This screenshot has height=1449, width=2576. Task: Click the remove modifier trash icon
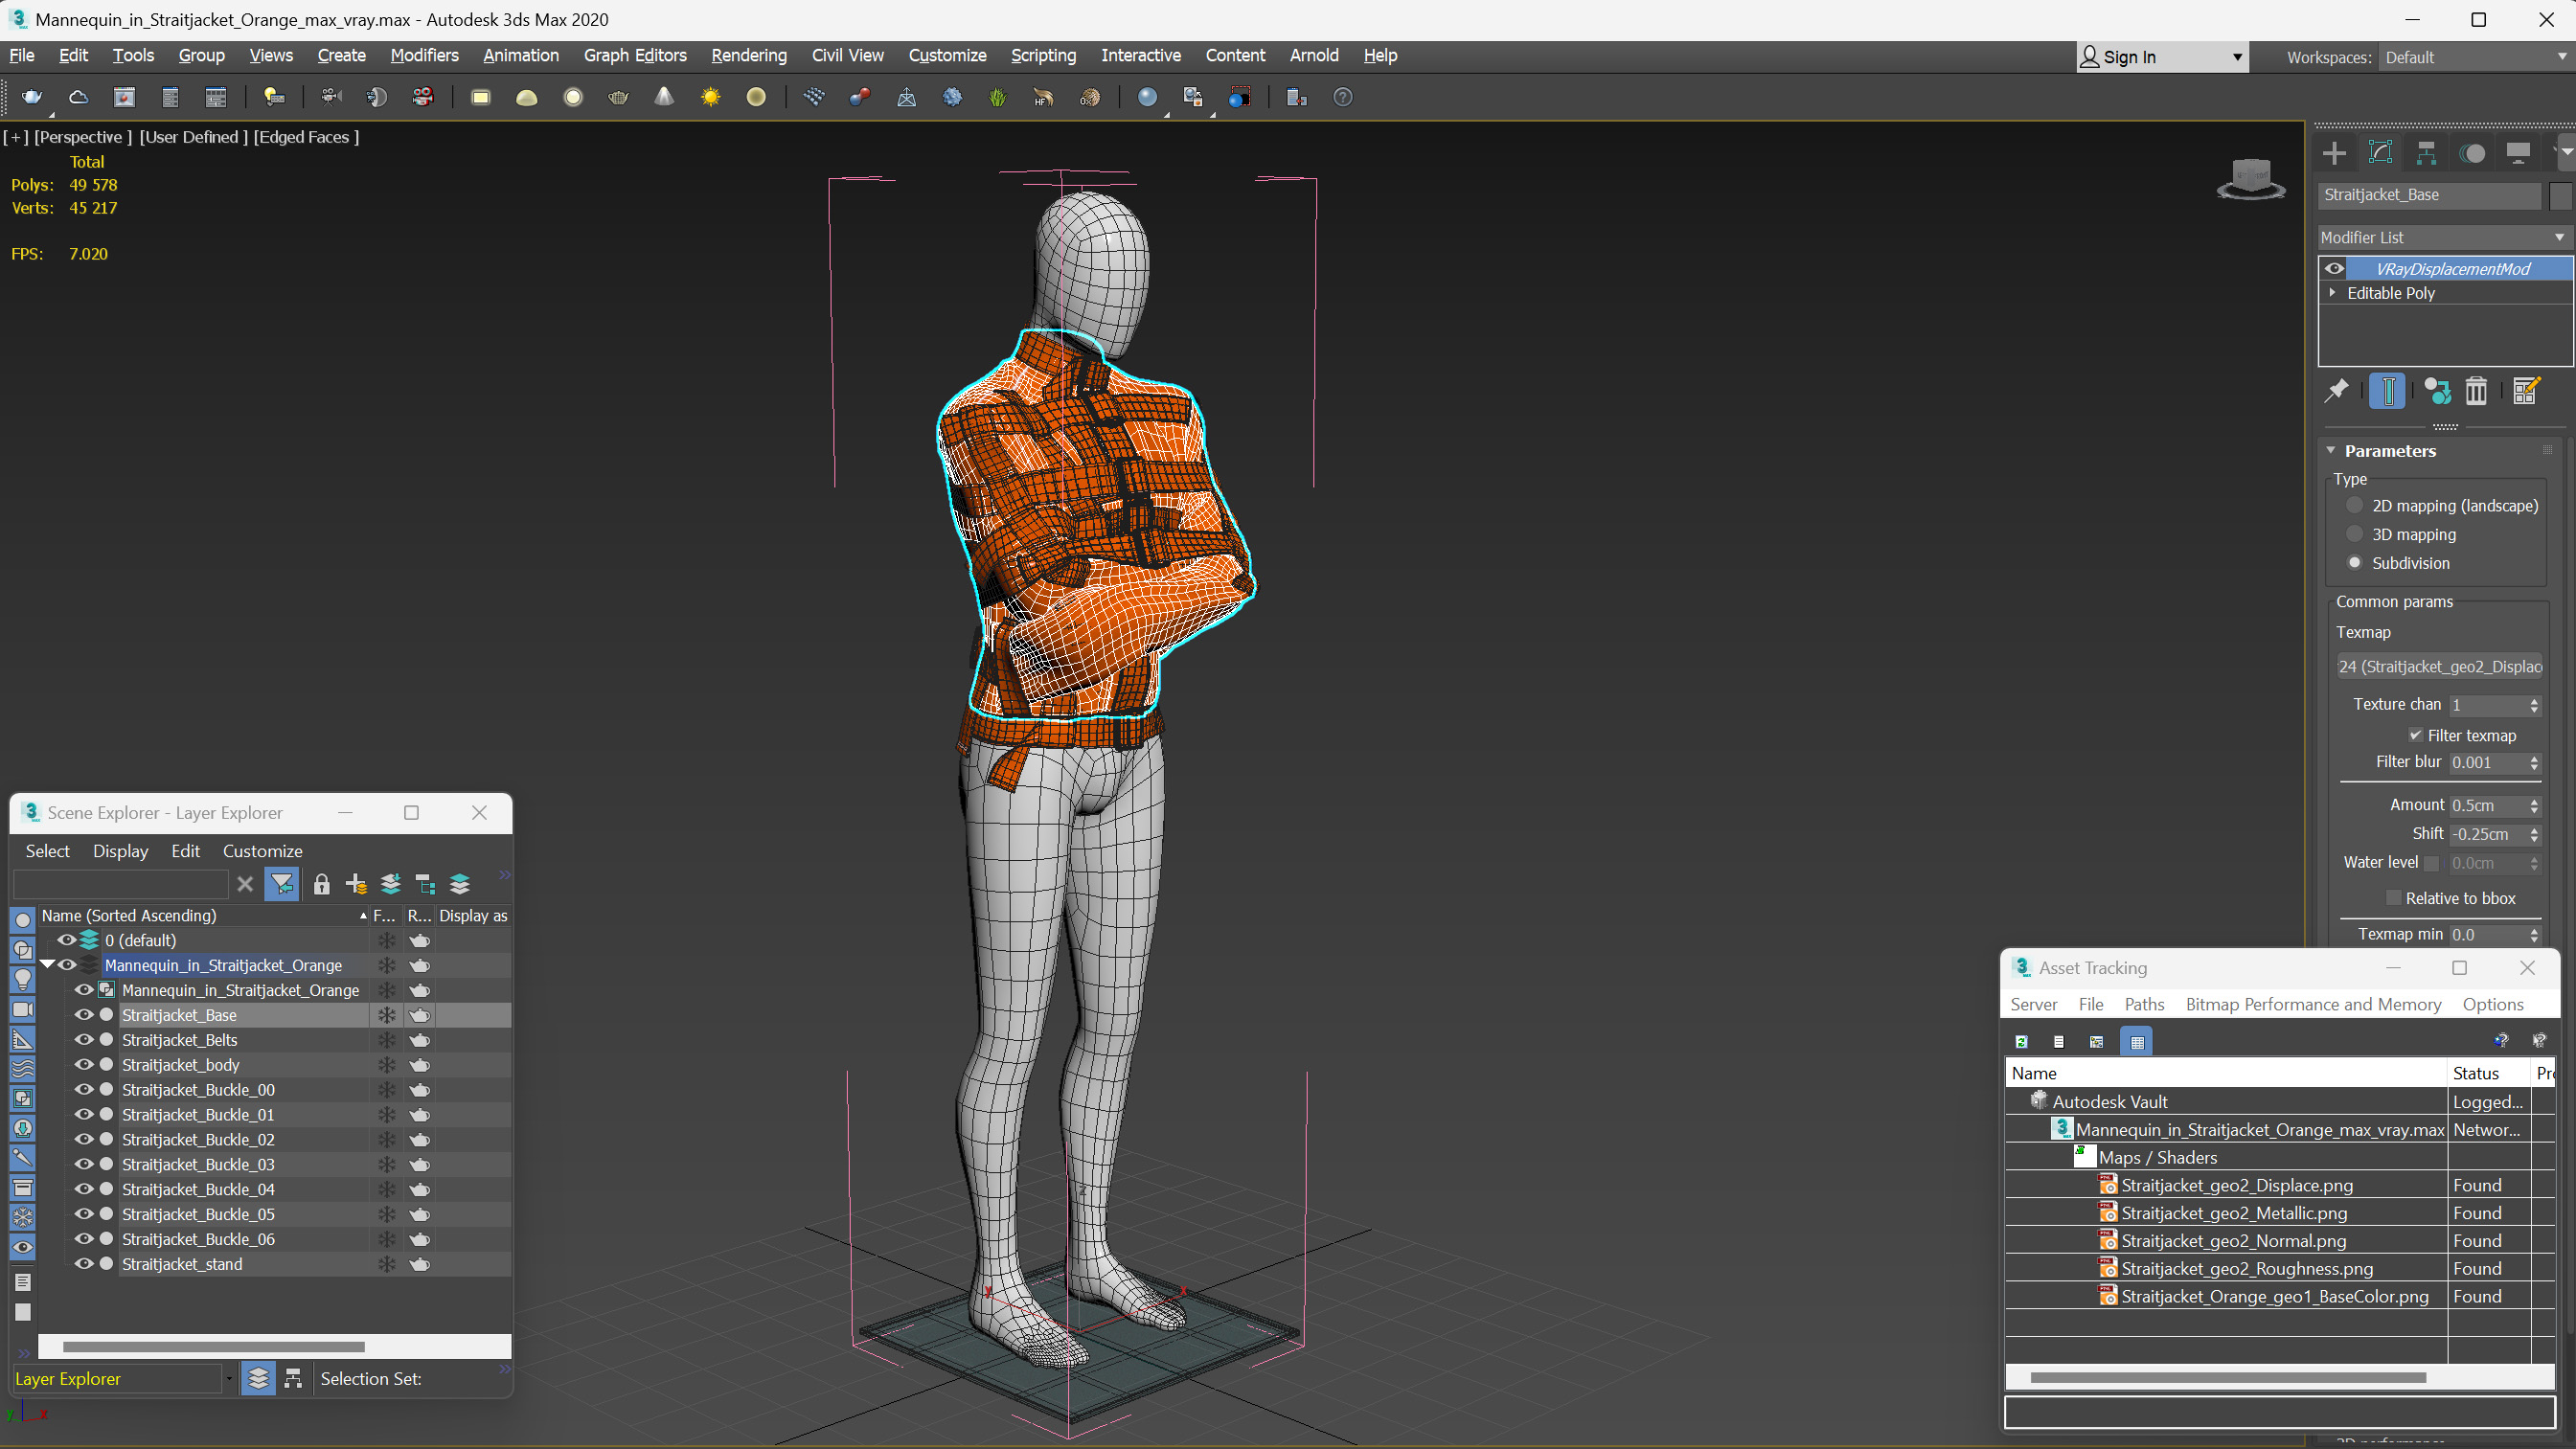click(2476, 391)
